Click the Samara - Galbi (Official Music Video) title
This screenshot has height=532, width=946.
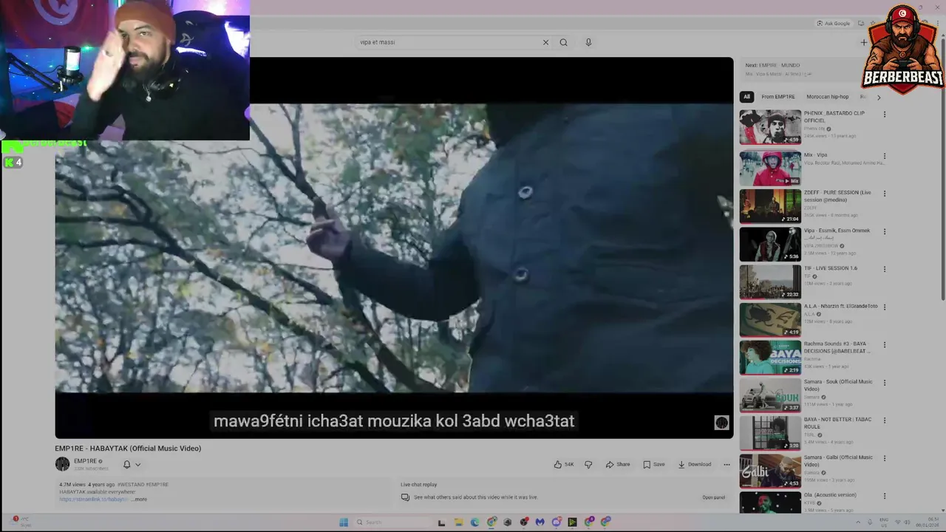pos(838,460)
